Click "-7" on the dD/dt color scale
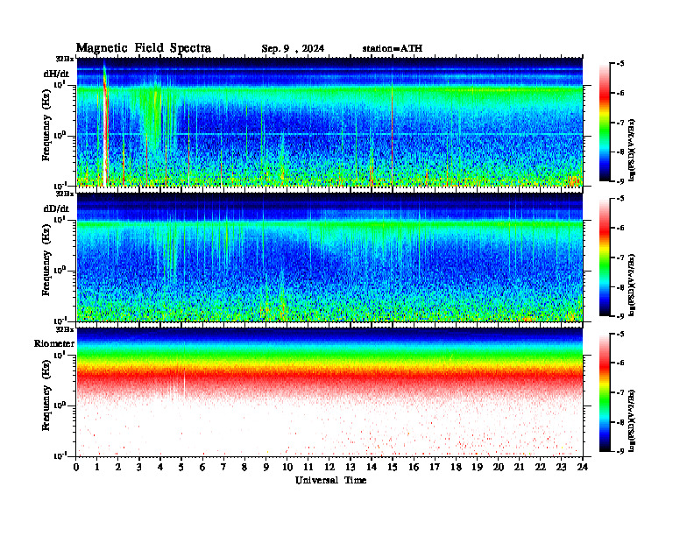Screen dimensions: 694x536 tap(620, 257)
